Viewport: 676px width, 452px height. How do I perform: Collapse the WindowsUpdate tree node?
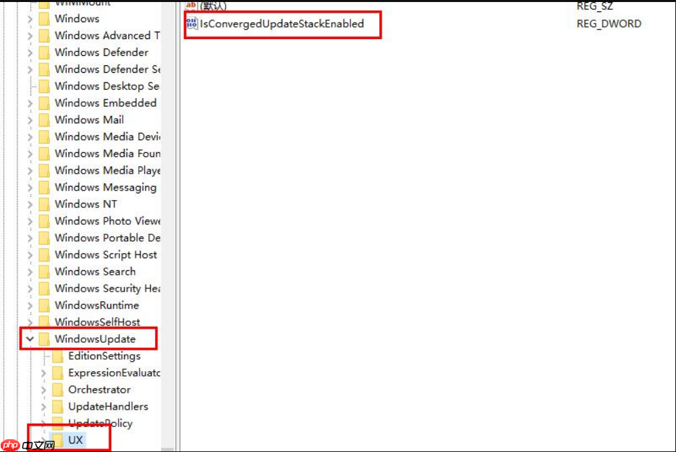coord(30,339)
